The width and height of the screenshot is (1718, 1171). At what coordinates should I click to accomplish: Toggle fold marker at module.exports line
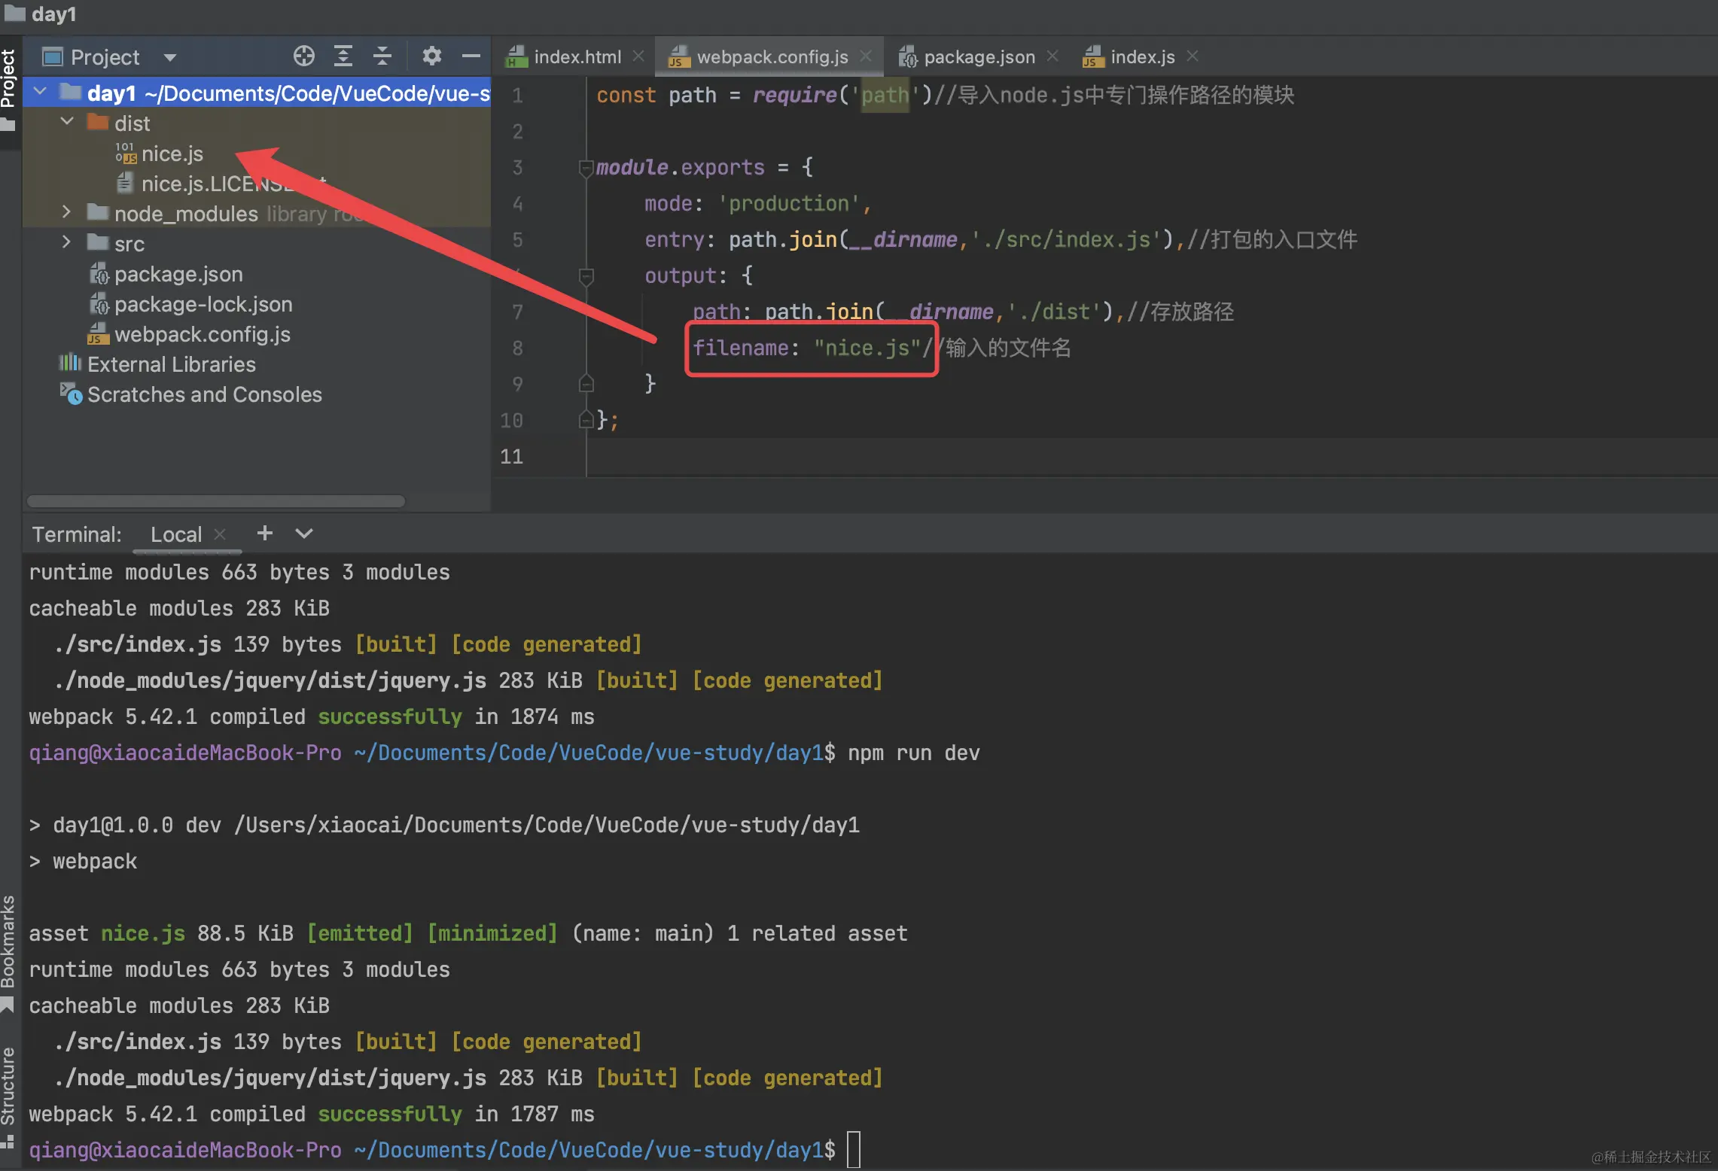point(586,168)
